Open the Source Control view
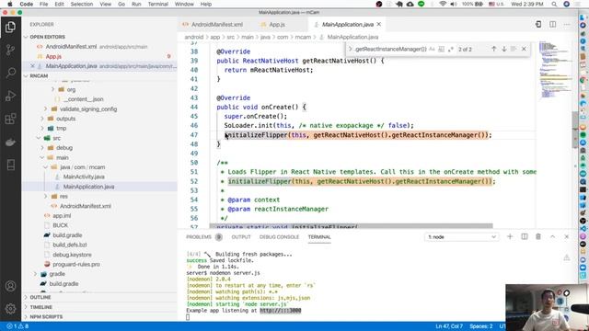The image size is (589, 331). click(x=10, y=50)
